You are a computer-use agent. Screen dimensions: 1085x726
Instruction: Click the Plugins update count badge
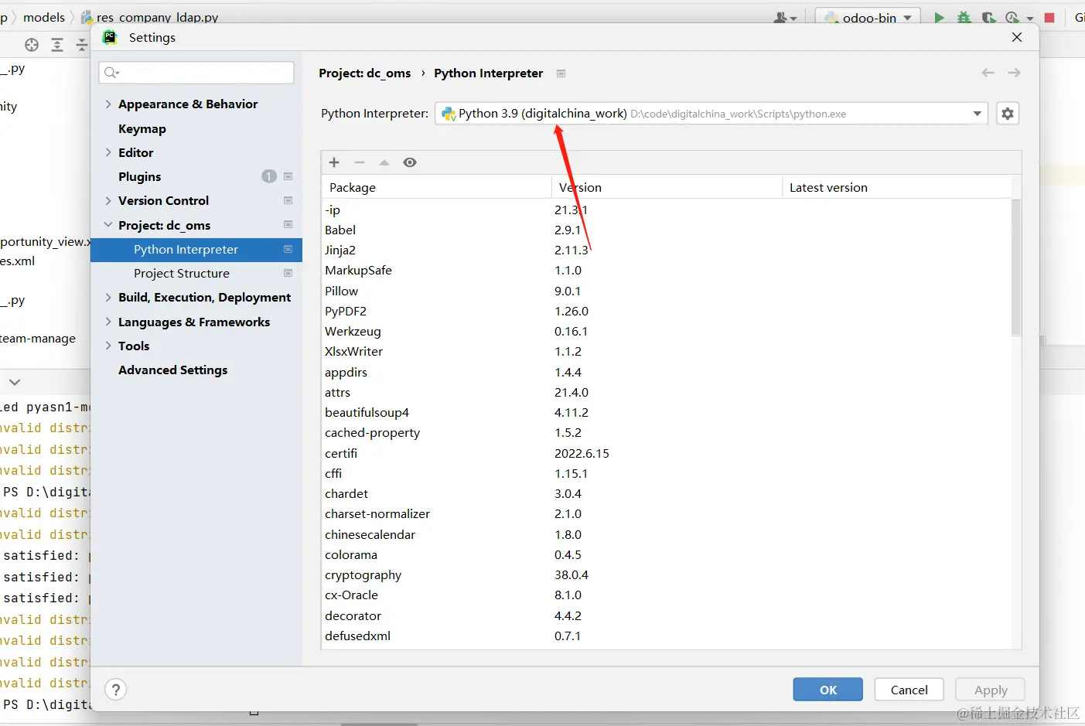point(268,176)
